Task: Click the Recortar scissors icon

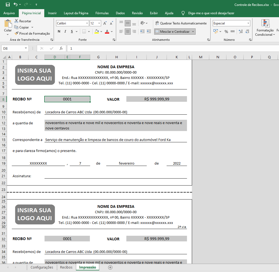Action: tap(17, 21)
